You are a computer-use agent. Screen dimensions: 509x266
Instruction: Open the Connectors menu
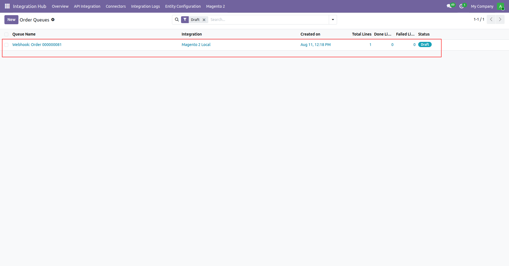click(116, 6)
